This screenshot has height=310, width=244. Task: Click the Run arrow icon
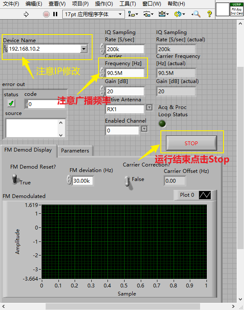click(x=26, y=14)
